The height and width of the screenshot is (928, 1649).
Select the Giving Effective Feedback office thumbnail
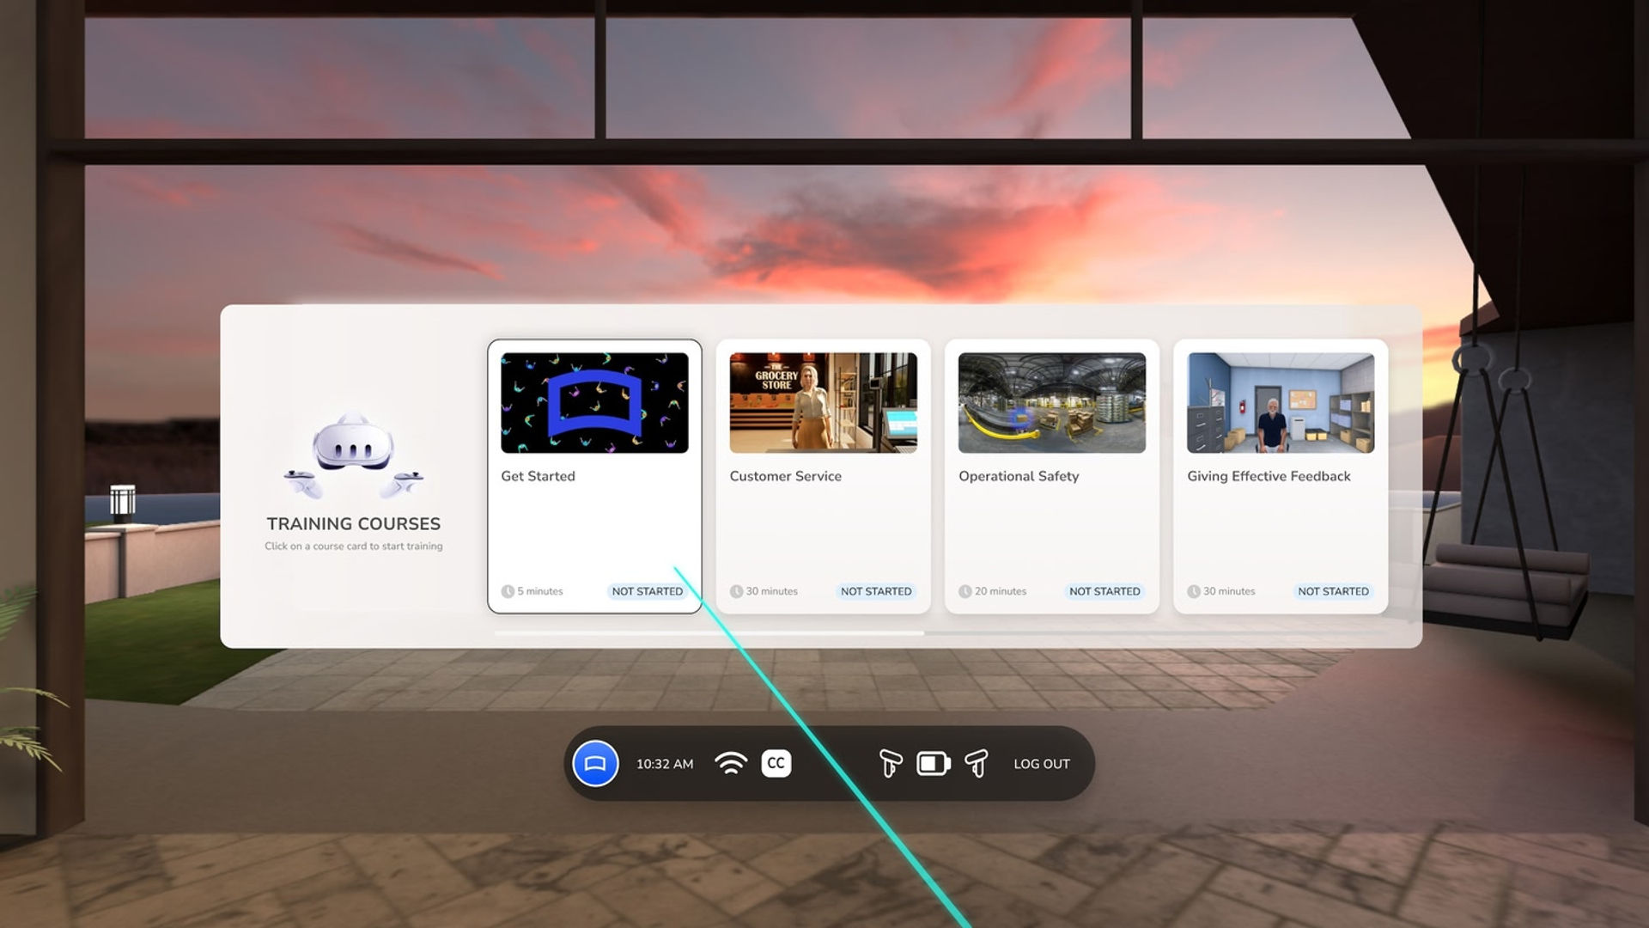point(1281,402)
